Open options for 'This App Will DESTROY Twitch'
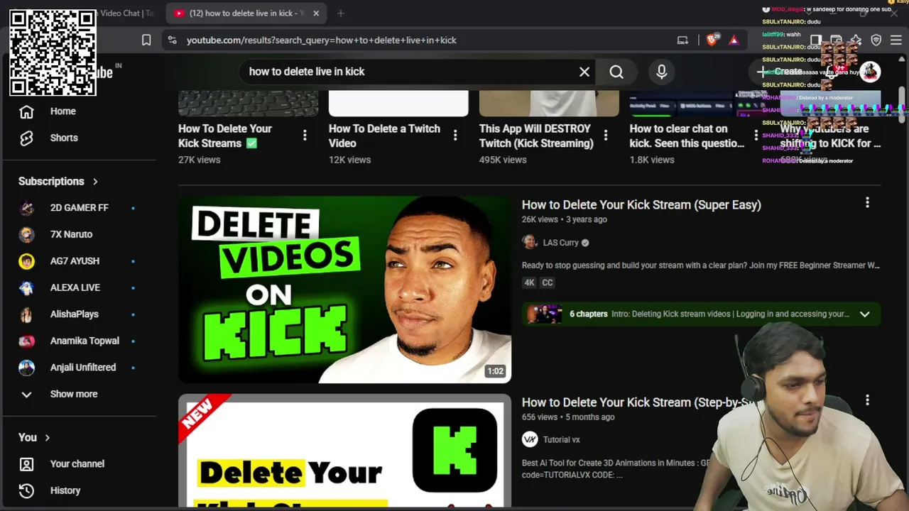This screenshot has height=511, width=909. 606,135
